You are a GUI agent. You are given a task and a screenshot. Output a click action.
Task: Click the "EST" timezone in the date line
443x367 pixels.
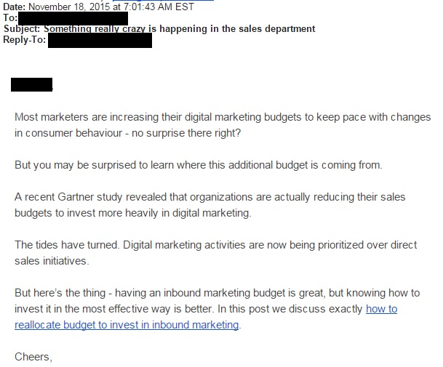click(x=185, y=7)
